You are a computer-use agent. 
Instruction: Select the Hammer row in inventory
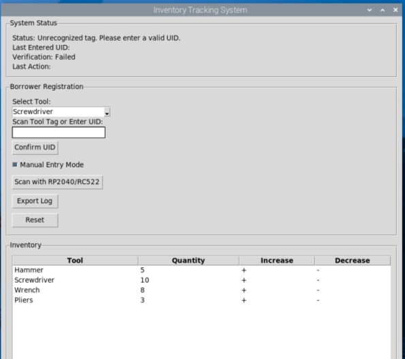click(x=201, y=270)
